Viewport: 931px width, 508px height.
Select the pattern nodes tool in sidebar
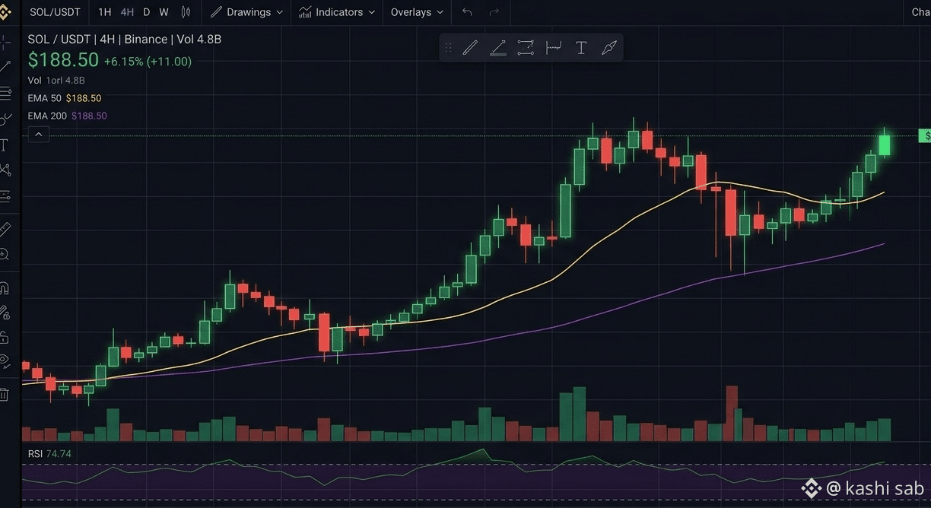point(5,170)
